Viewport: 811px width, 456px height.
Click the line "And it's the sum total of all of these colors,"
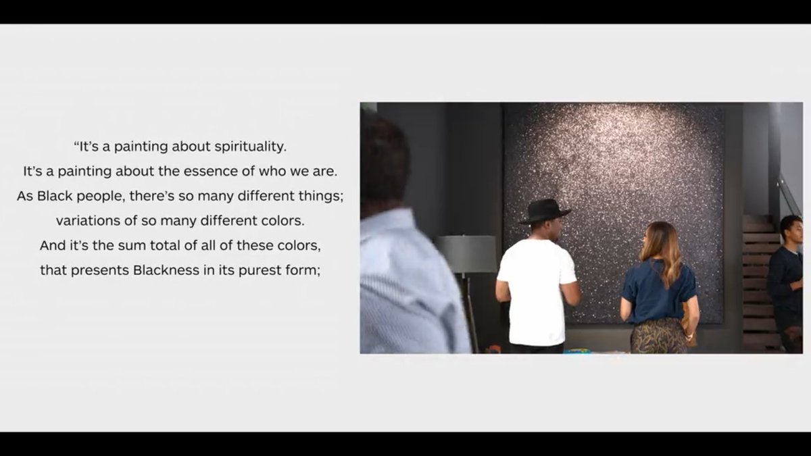tap(180, 245)
